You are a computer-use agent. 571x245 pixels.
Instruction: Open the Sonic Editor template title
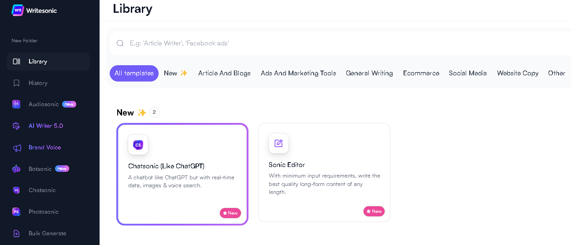pyautogui.click(x=287, y=165)
